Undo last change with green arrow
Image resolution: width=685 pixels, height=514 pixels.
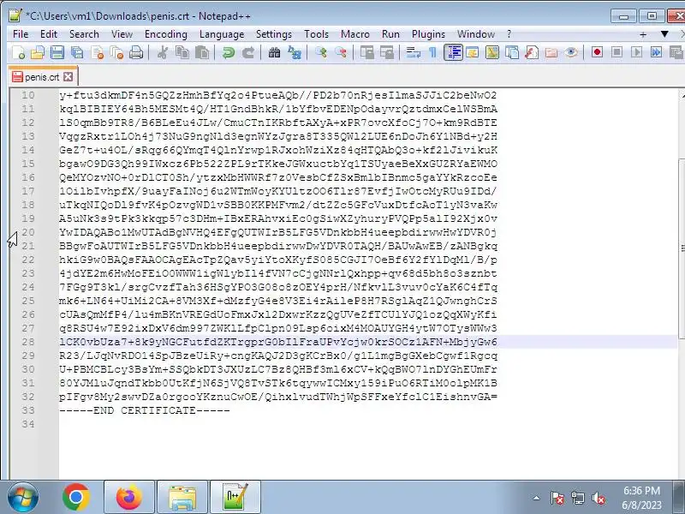click(228, 53)
